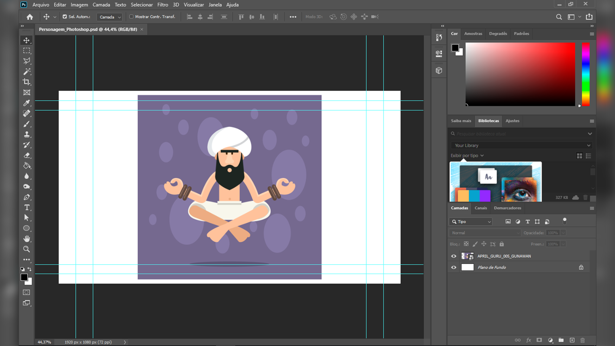The height and width of the screenshot is (346, 615).
Task: Select the Smudge/Sponge tool
Action: coord(27,186)
